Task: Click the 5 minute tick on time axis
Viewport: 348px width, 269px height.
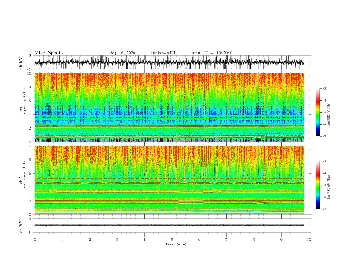Action: 172,240
